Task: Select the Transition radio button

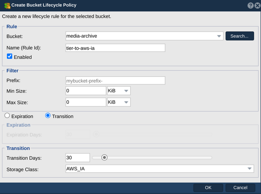Action: pyautogui.click(x=48, y=115)
